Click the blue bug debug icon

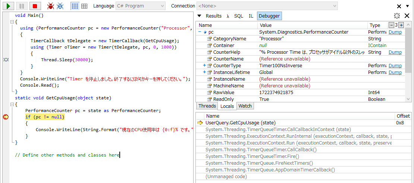click(x=60, y=6)
